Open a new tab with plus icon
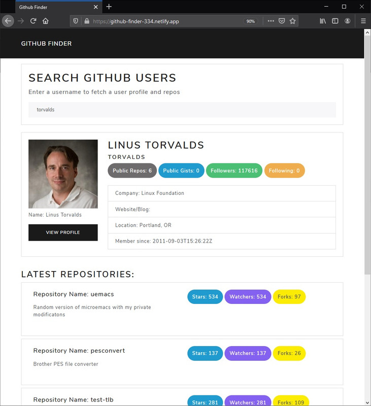 click(x=109, y=7)
